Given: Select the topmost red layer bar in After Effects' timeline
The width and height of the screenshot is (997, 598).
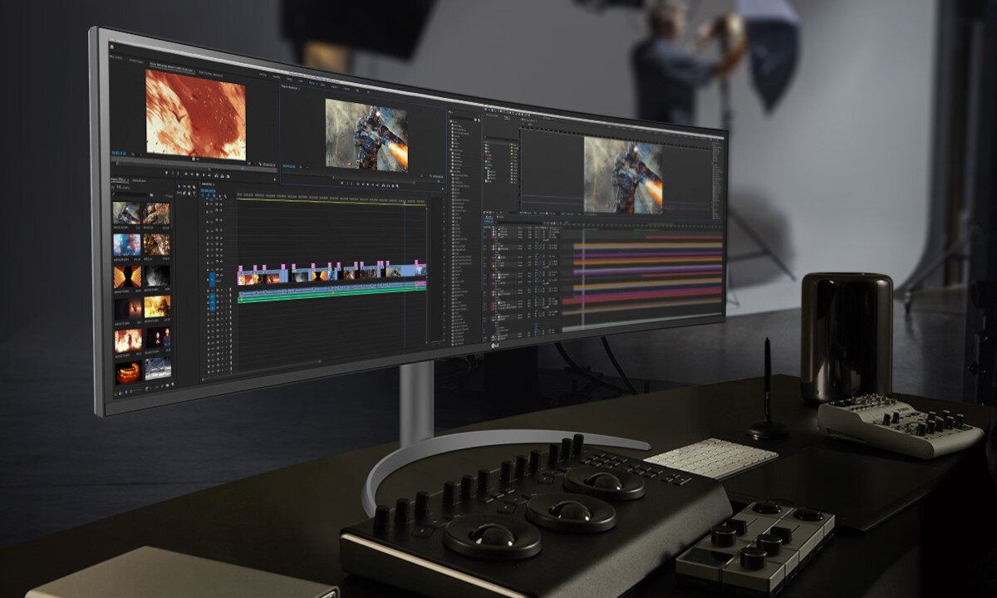Looking at the screenshot, I should tap(683, 238).
